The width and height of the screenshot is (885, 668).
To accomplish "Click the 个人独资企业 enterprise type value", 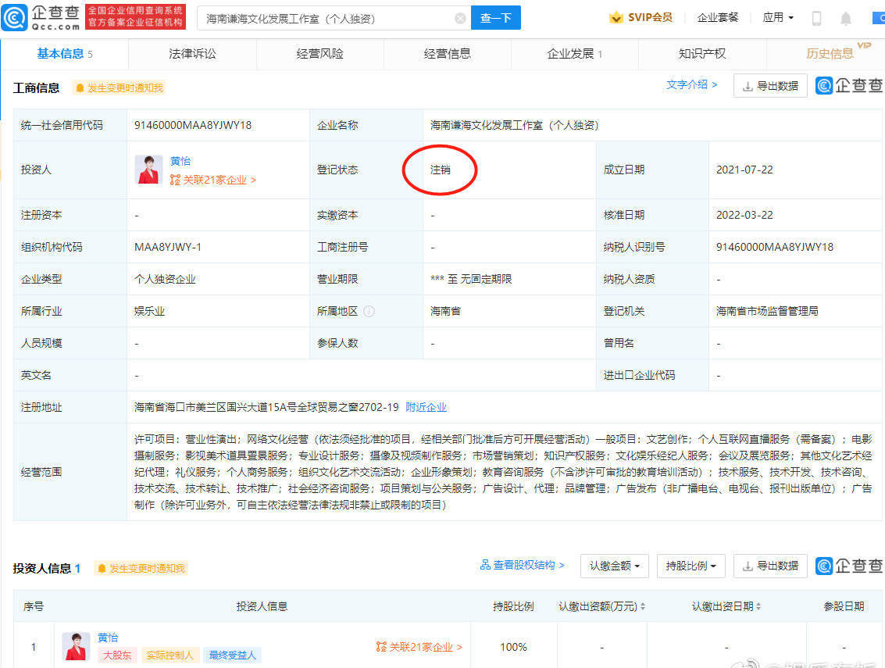I will tap(165, 279).
